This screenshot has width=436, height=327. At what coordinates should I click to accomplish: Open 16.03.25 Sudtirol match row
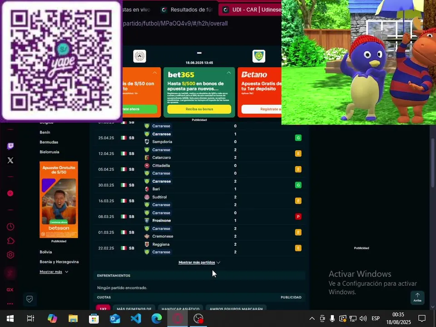click(x=199, y=201)
